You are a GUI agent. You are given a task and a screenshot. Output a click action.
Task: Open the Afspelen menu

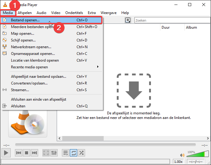point(25,13)
